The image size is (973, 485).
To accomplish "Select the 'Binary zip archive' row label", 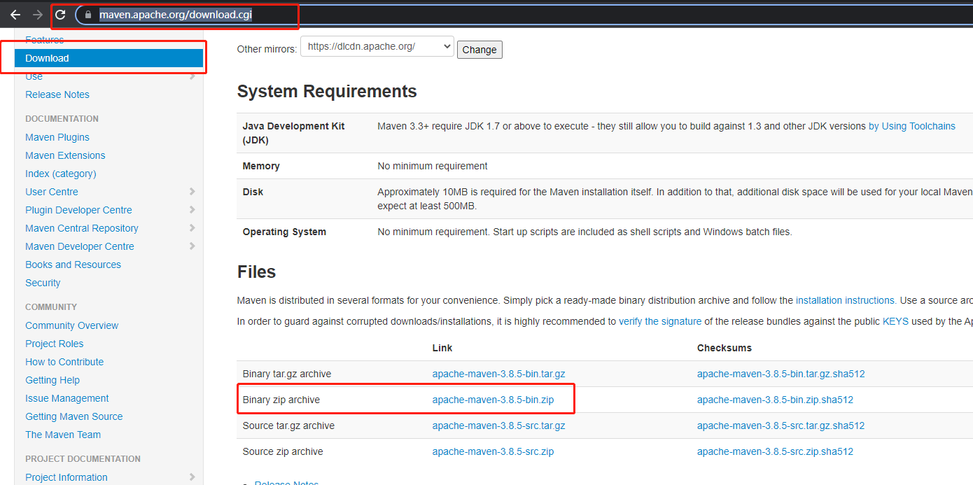I will tap(281, 400).
